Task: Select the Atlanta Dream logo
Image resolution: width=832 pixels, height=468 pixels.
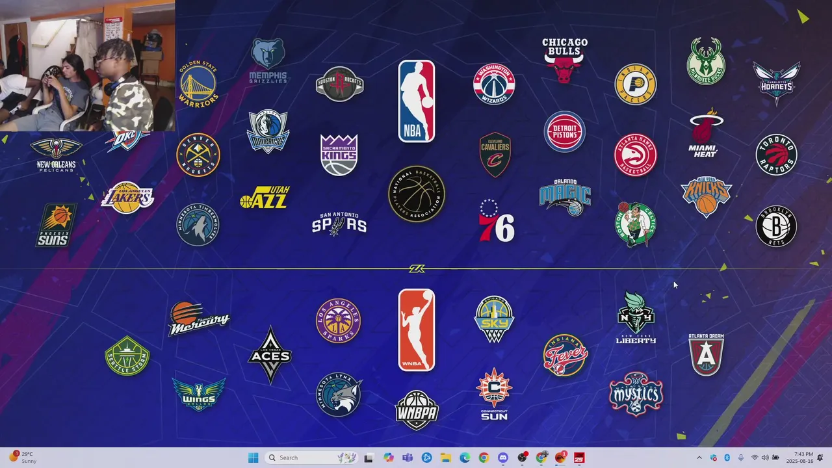Action: pyautogui.click(x=707, y=355)
